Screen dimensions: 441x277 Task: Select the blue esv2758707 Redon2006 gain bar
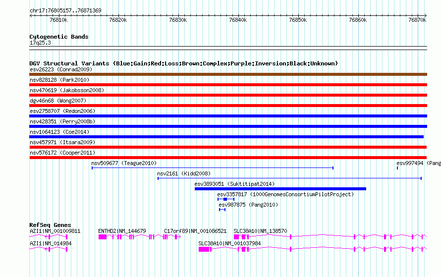(x=228, y=116)
